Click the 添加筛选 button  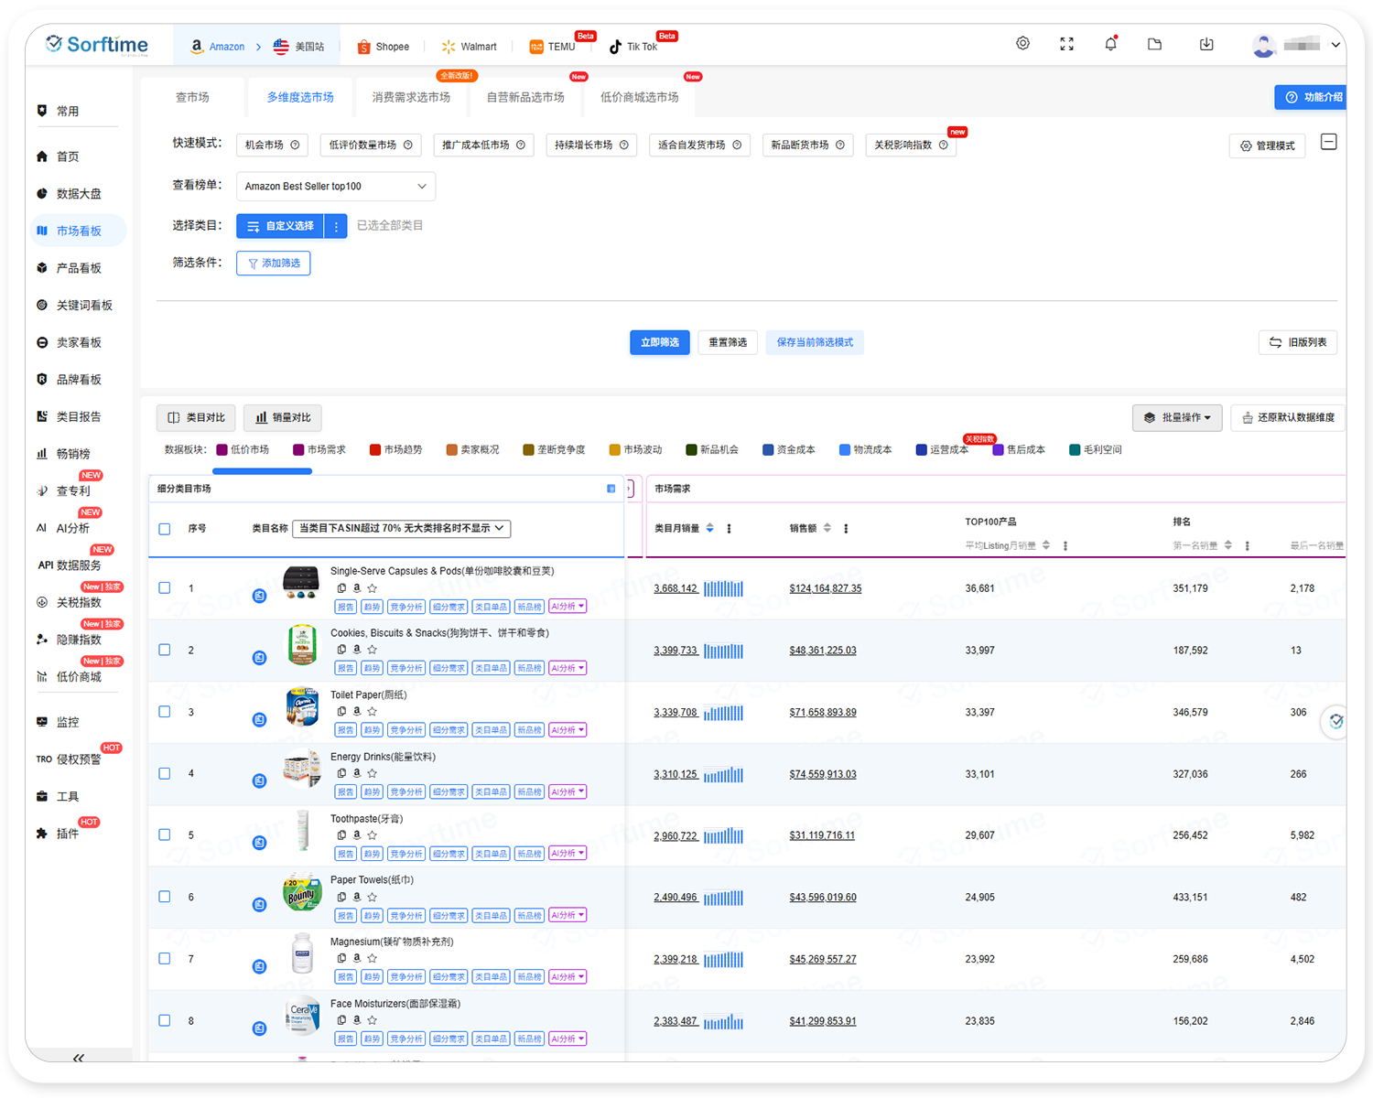(x=274, y=264)
